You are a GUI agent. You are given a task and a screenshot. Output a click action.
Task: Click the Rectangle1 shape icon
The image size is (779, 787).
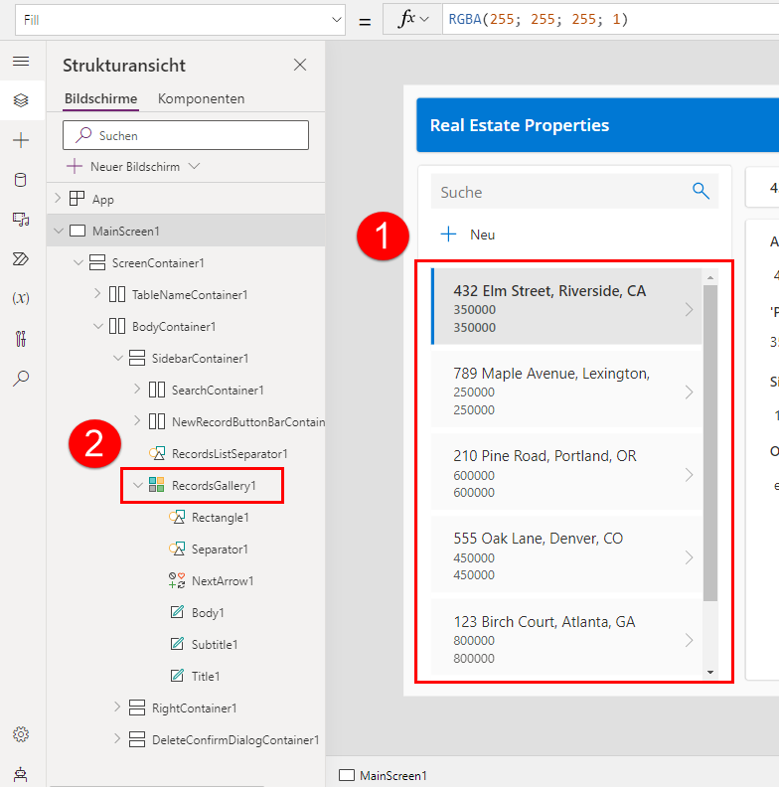click(x=177, y=517)
